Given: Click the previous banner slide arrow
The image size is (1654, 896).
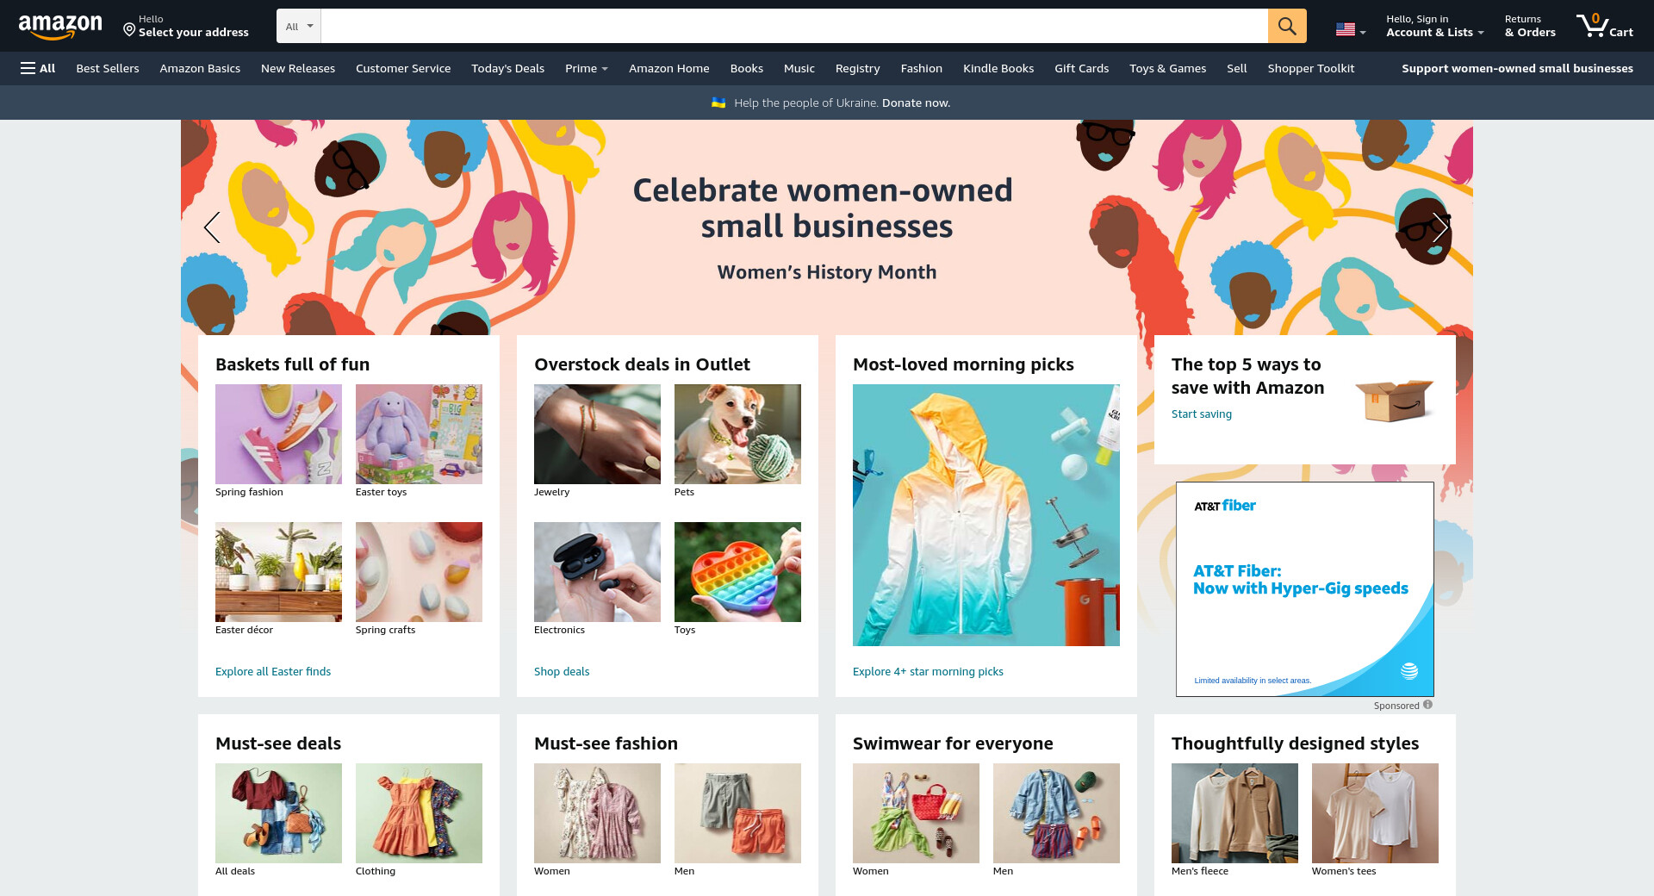Looking at the screenshot, I should 212,227.
